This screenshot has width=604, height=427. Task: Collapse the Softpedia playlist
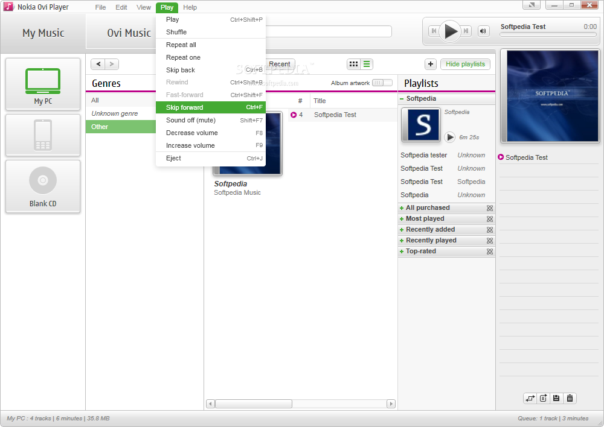click(402, 99)
